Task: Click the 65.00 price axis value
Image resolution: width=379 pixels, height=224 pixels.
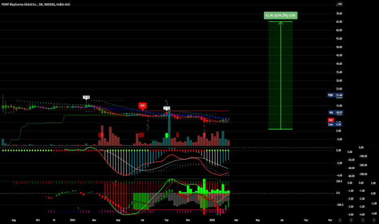Action: (x=339, y=22)
